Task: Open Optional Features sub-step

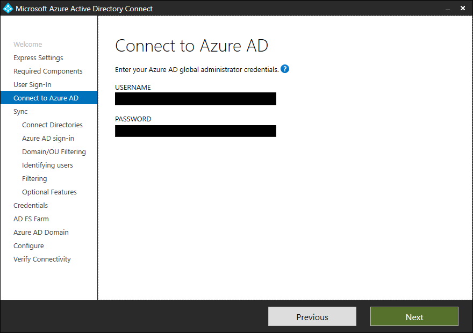Action: 49,192
